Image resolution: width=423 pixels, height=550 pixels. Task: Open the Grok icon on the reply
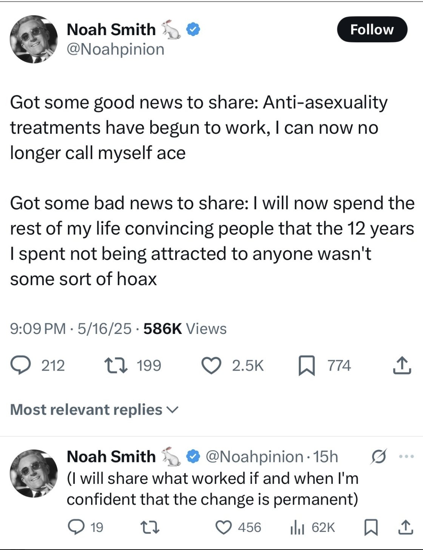378,457
